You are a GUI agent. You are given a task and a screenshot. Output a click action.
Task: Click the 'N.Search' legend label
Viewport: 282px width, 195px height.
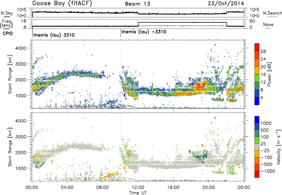click(x=272, y=13)
